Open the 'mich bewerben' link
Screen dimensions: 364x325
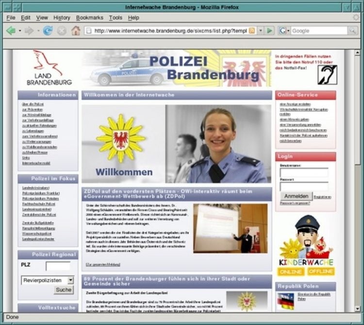click(290, 141)
